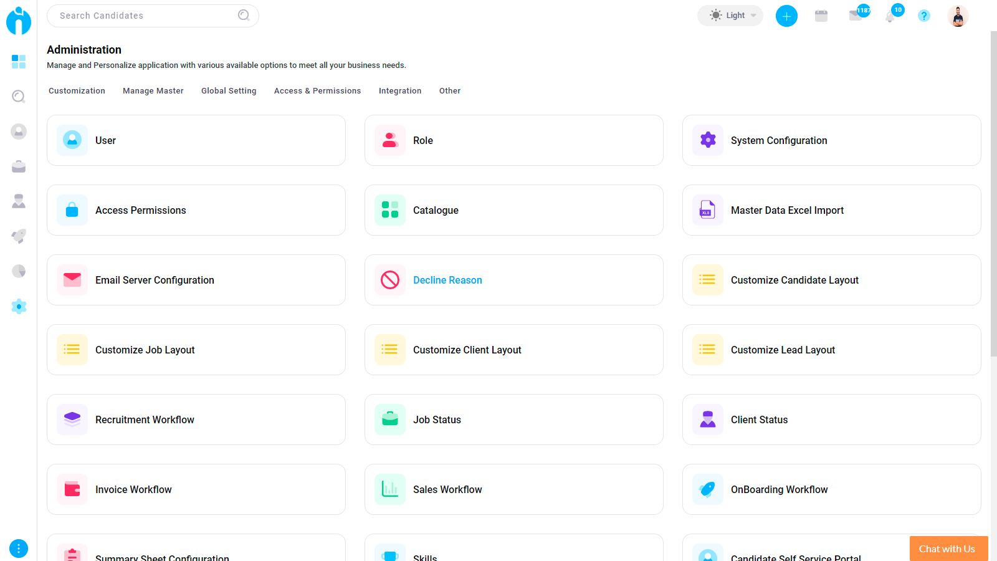Image resolution: width=997 pixels, height=561 pixels.
Task: Open Dashboard from the sidebar grid icon
Action: point(19,62)
